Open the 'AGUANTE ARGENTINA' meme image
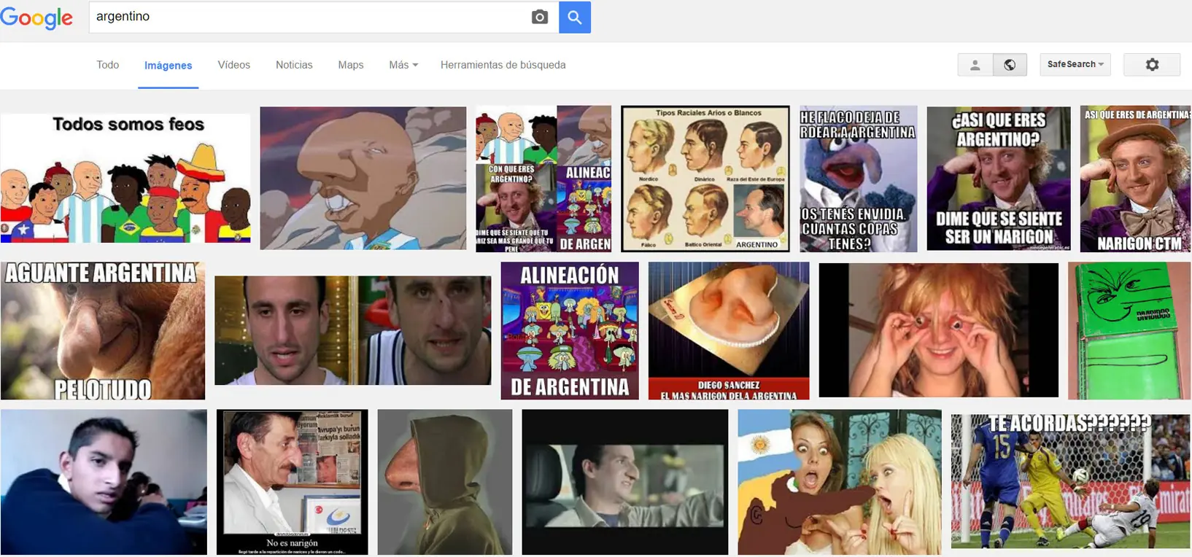This screenshot has height=557, width=1192. tap(103, 331)
